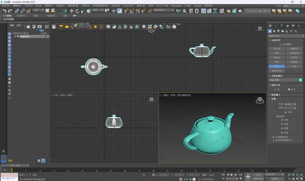Open the Curve Editor from toolbar

click(209, 11)
